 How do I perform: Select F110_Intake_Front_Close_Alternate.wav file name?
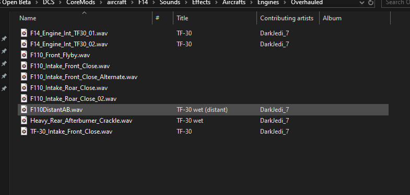tap(84, 77)
